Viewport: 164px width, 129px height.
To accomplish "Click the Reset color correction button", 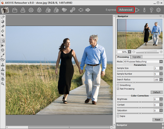I will coord(158,120).
